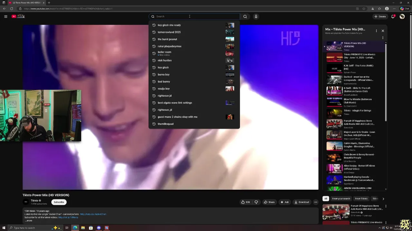Open the tisto.co/JackieChan link
Screen dimensions: 412x231
tap(93, 214)
